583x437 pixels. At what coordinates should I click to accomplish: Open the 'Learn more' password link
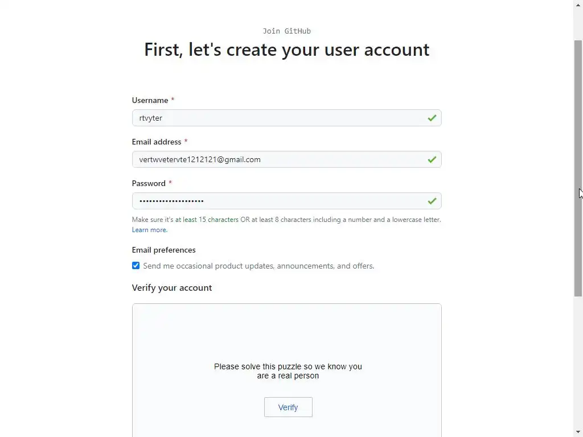click(x=149, y=230)
